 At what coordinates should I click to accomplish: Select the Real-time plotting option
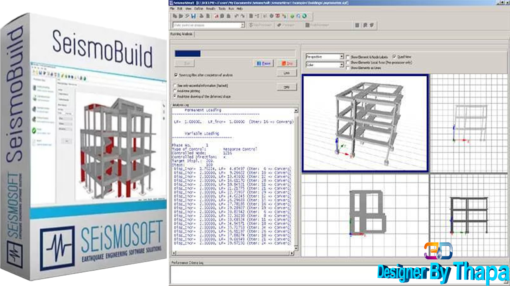coord(176,91)
